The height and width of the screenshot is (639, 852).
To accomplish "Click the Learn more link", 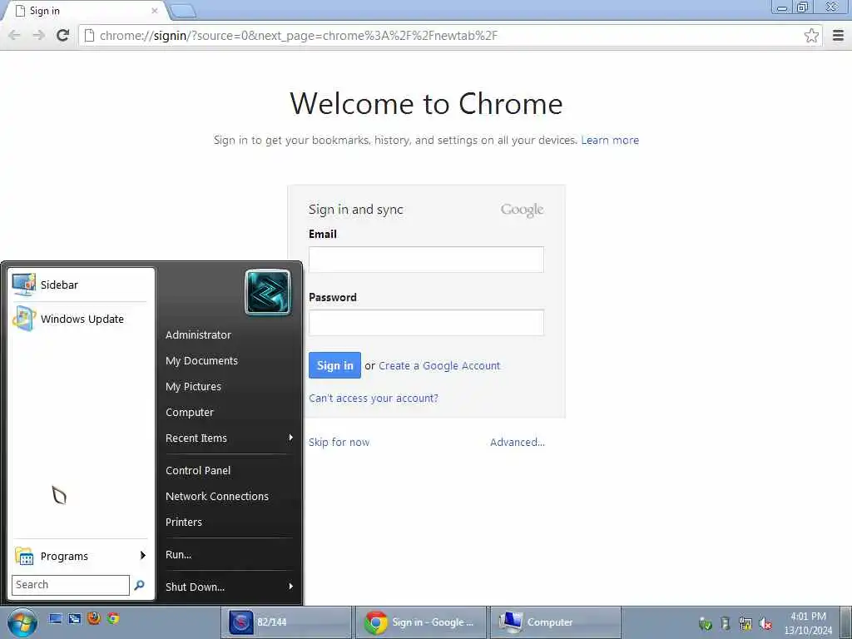I will pyautogui.click(x=610, y=140).
